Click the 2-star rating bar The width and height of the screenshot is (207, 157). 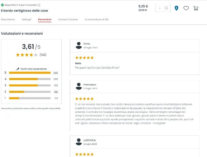pos(30,92)
